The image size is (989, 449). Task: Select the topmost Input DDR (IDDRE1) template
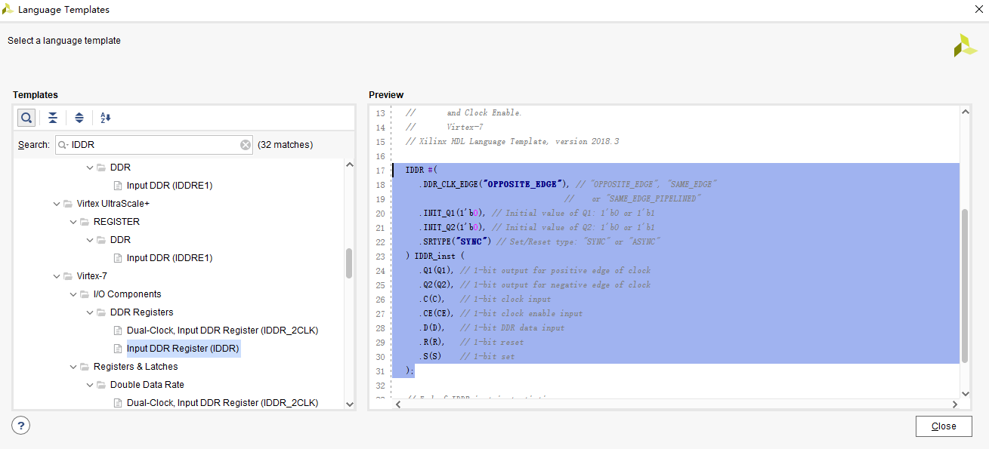pos(169,186)
